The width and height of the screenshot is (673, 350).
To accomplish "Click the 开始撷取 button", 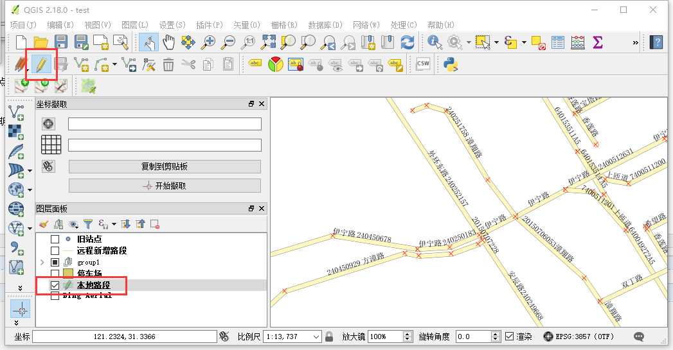I will pyautogui.click(x=165, y=186).
